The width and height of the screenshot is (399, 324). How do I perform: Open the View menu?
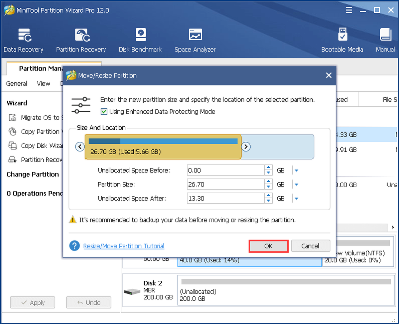pyautogui.click(x=44, y=83)
